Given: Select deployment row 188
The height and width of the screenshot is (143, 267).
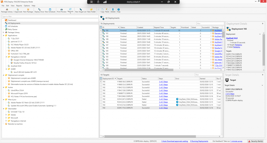Looking at the screenshot, I should [161, 42].
